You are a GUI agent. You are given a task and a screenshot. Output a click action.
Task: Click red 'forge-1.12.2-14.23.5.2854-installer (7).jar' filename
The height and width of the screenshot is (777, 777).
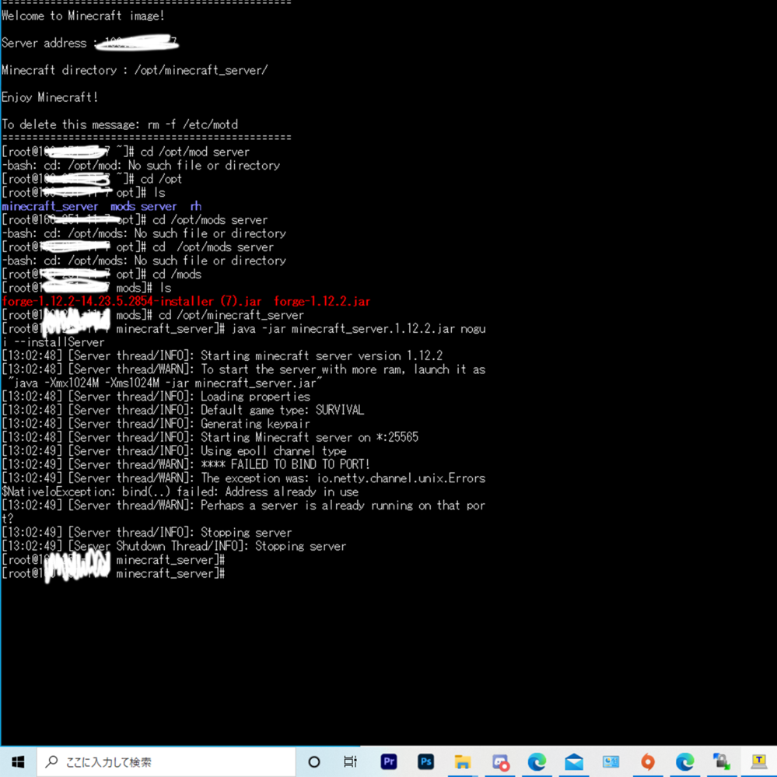[x=131, y=301]
